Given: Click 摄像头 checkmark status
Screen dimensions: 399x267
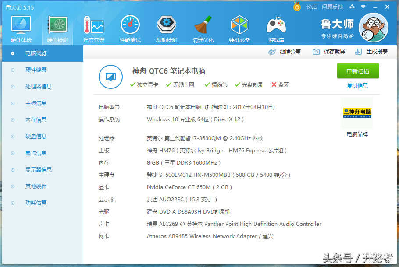Looking at the screenshot, I should [216, 84].
